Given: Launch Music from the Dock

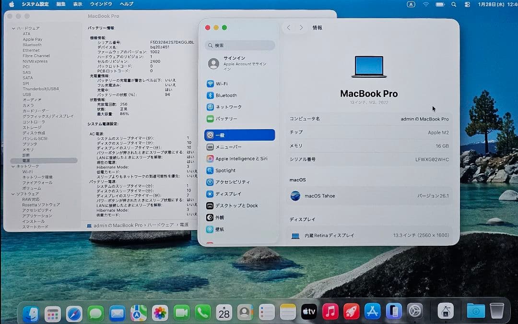Looking at the screenshot, I should pyautogui.click(x=330, y=312).
